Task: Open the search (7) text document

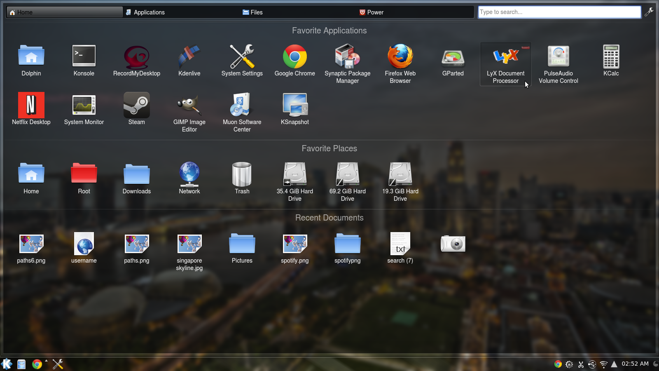Action: pos(400,248)
